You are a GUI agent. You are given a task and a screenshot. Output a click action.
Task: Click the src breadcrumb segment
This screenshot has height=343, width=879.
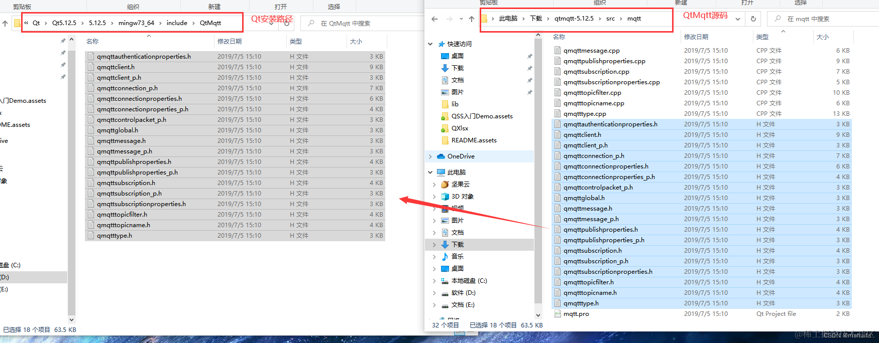point(610,19)
